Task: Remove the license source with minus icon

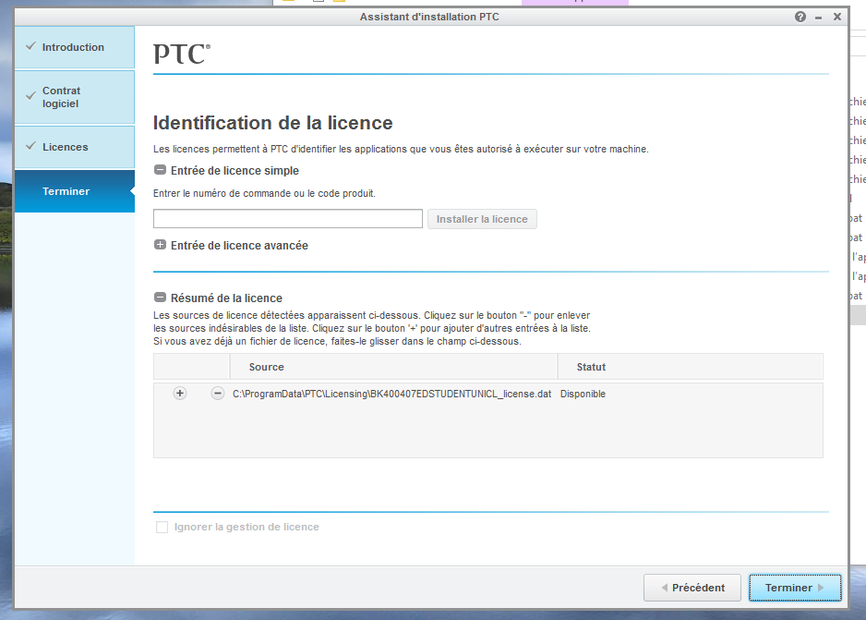Action: (x=218, y=394)
